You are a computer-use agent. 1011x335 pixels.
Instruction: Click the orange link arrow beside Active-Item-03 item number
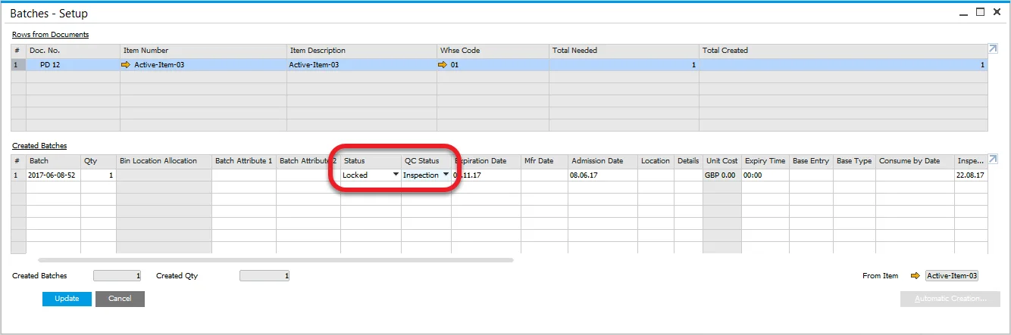tap(126, 65)
